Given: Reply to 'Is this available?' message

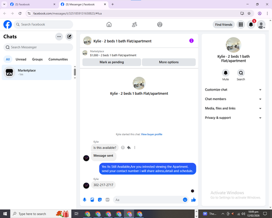Looking at the screenshot, I should [129, 148].
